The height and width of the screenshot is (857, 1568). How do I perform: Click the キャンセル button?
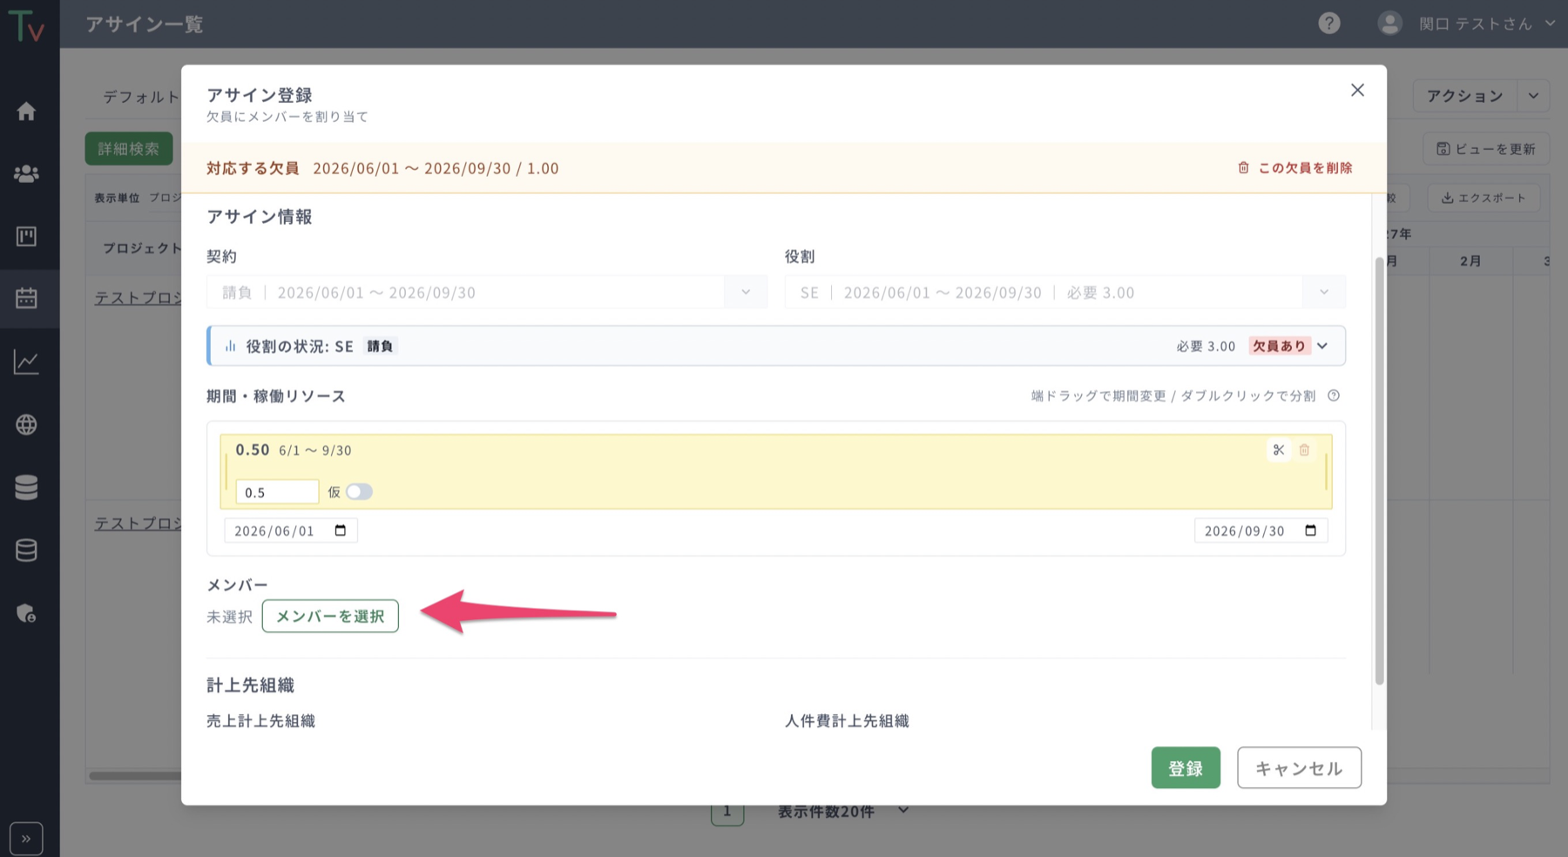(x=1299, y=768)
